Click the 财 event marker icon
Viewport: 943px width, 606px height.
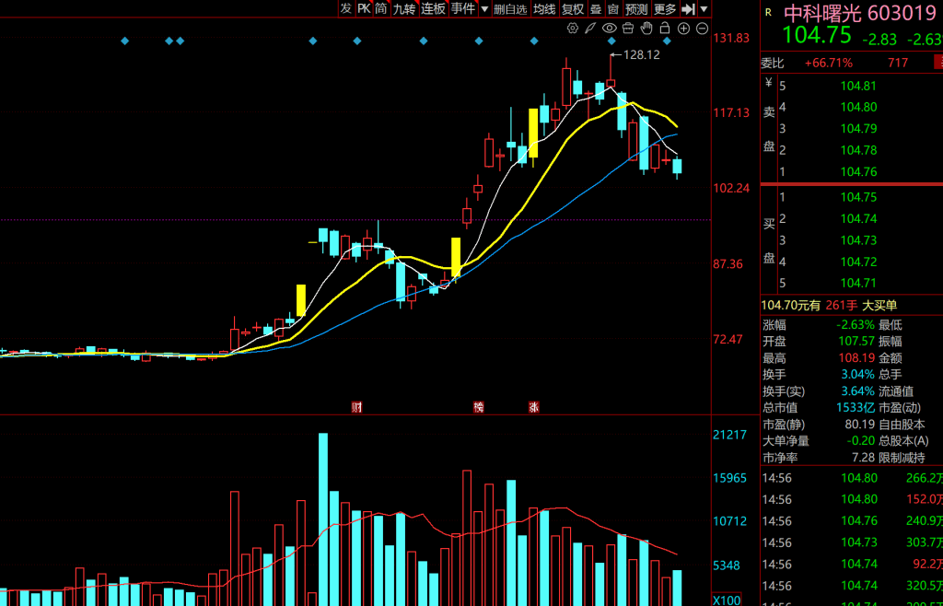coord(356,406)
